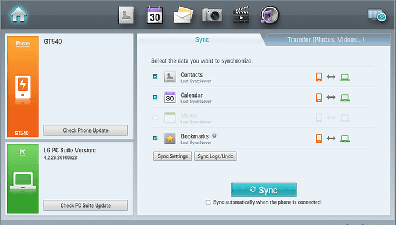
Task: Open the Music note icon
Action: pos(270,15)
